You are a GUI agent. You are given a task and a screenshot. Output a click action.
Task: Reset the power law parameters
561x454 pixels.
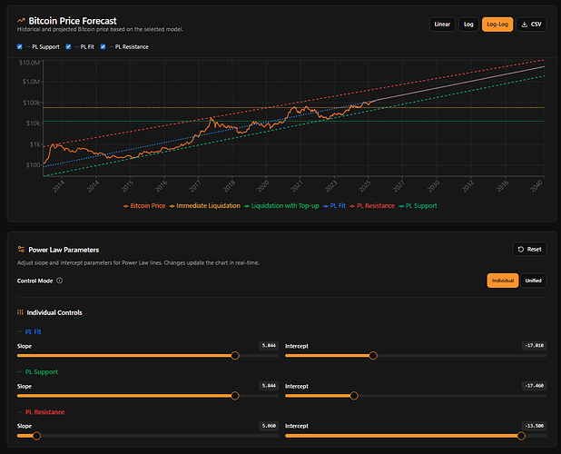[529, 249]
